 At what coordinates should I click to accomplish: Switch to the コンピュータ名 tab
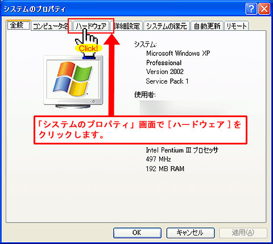(x=51, y=26)
